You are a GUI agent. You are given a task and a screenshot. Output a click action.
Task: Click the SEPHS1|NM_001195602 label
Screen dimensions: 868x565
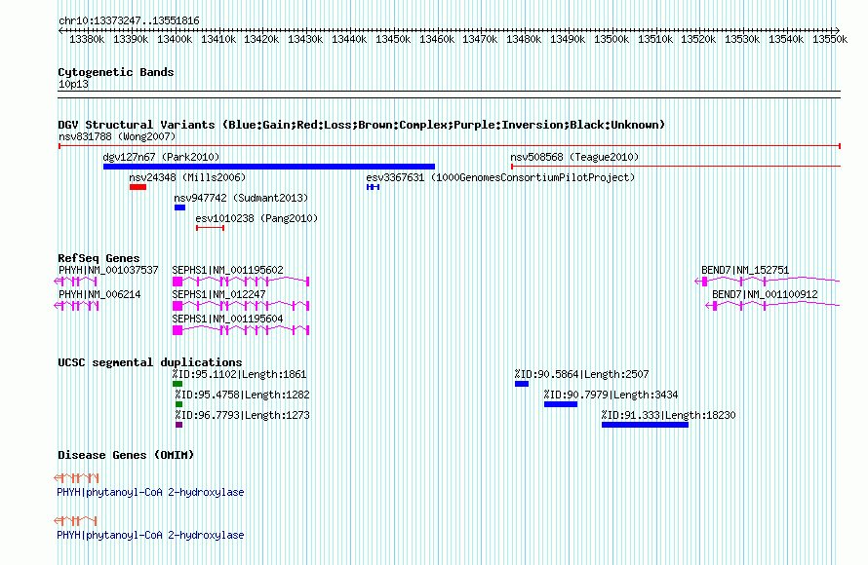coord(227,270)
